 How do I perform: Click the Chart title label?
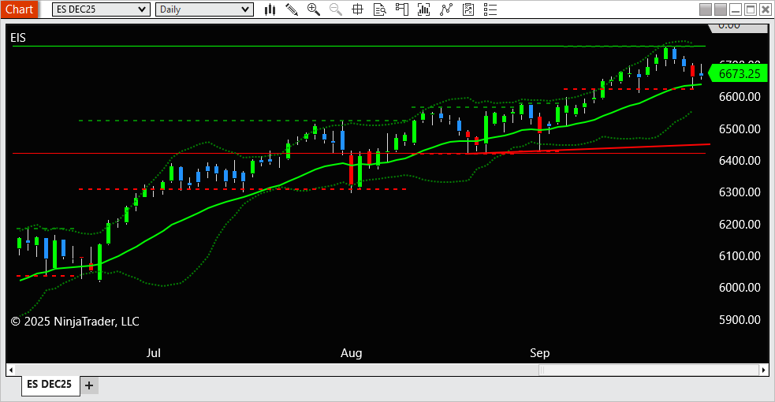(19, 9)
